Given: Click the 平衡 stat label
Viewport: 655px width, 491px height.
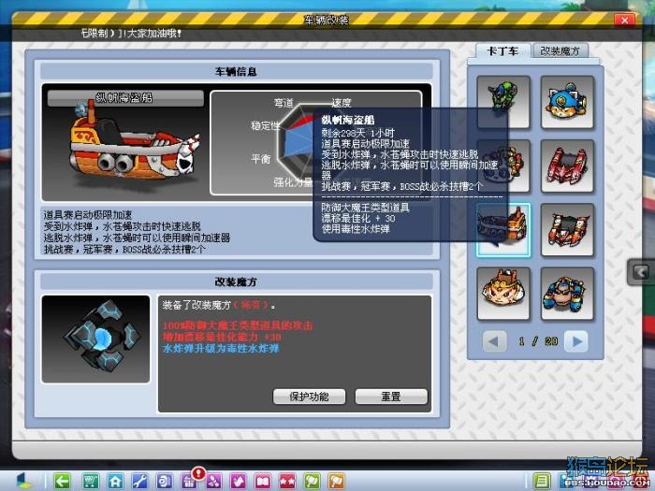Looking at the screenshot, I should coord(261,159).
